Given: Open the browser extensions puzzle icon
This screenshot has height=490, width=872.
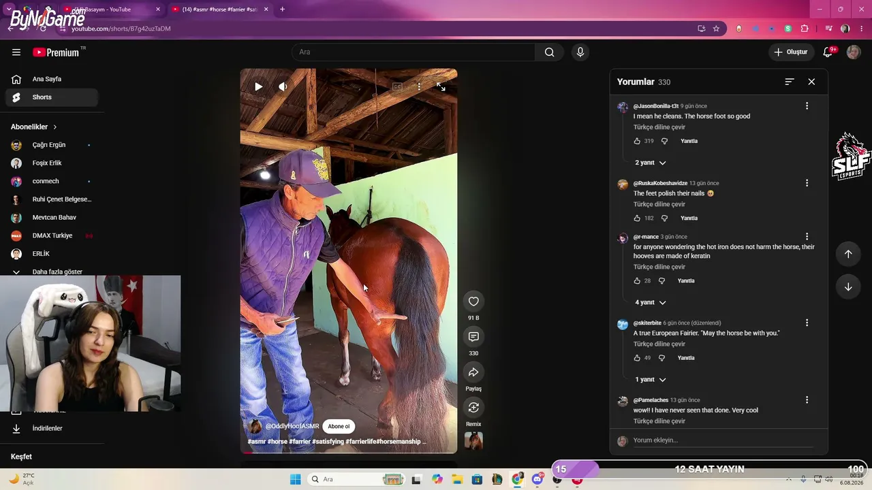Looking at the screenshot, I should point(805,29).
